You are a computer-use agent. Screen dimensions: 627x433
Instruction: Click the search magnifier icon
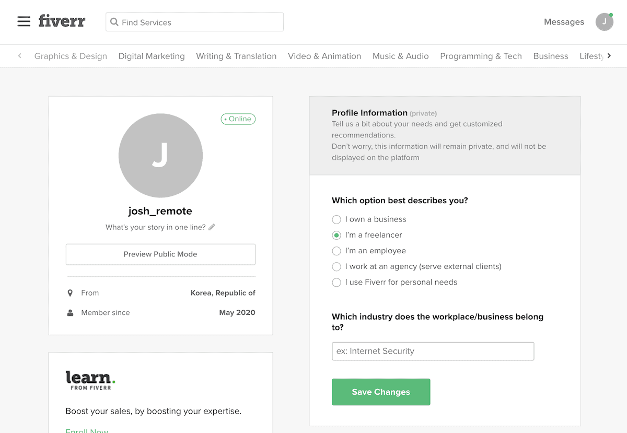coord(114,22)
